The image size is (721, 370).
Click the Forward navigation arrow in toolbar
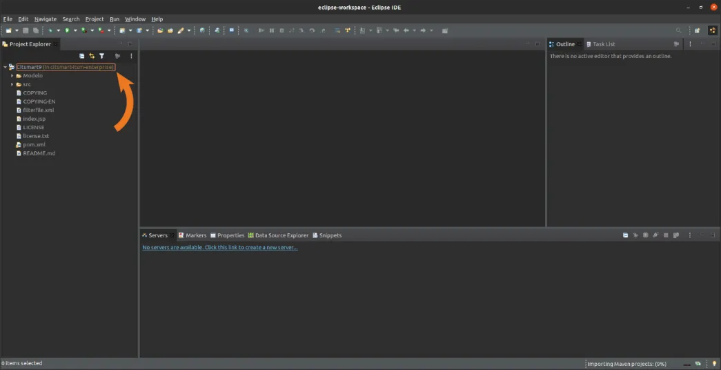[x=423, y=30]
